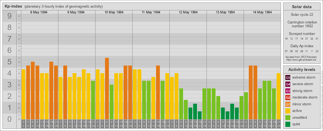323x131 pixels.
Task: Click the 9 May 3–6 orange bar
Action: pos(65,92)
